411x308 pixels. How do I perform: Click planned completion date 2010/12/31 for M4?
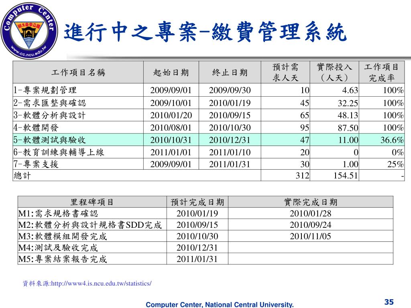click(197, 247)
